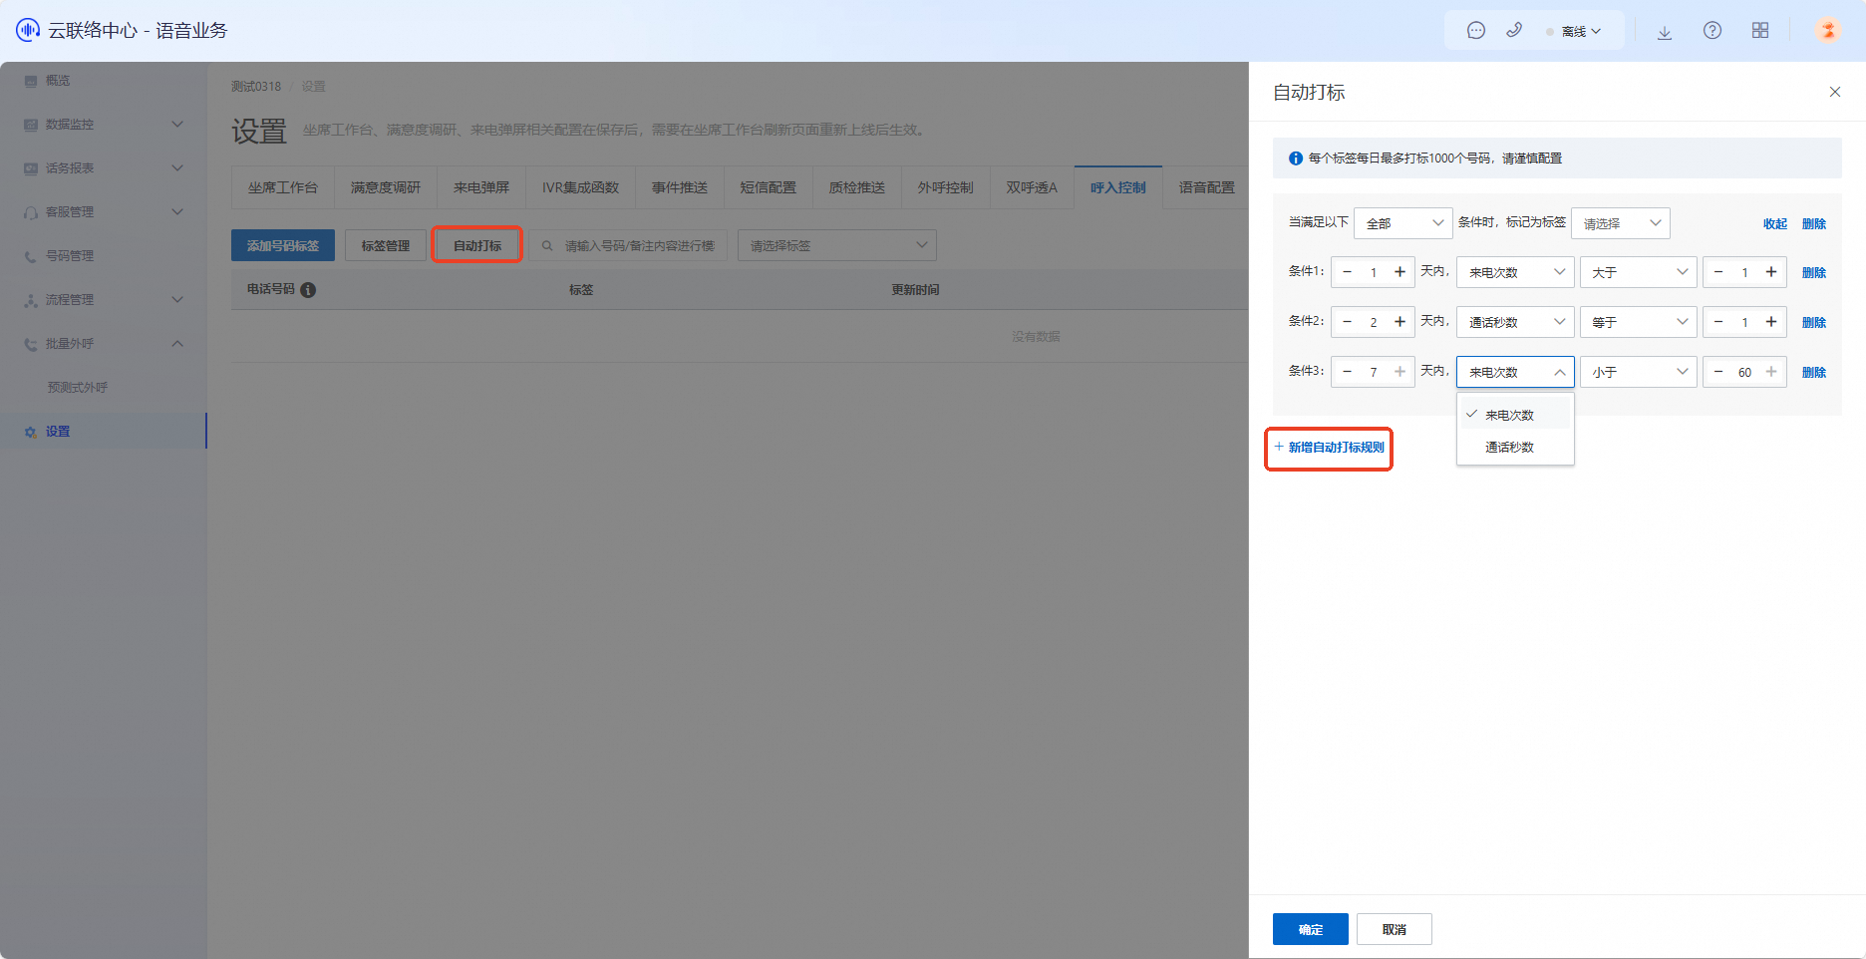
Task: Select 来电次数 option in open list
Action: tap(1515, 415)
